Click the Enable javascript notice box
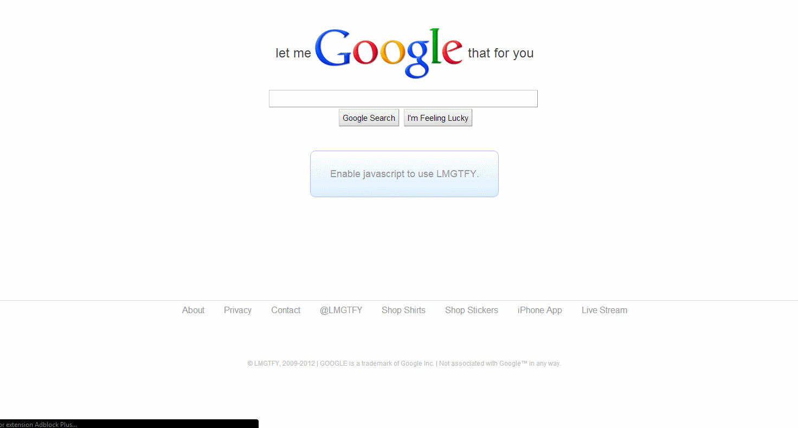This screenshot has height=428, width=798. [404, 174]
